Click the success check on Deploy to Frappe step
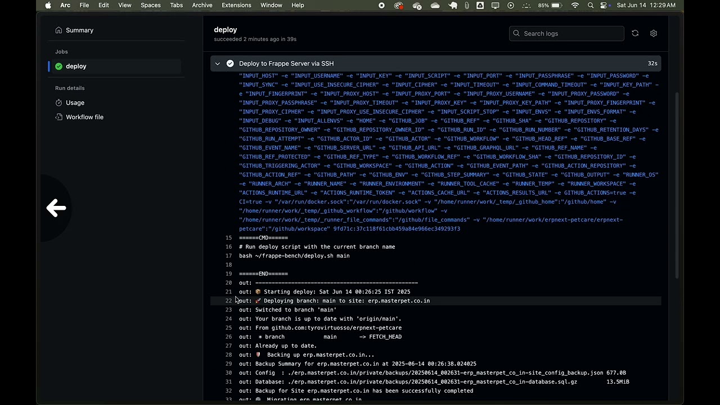The image size is (720, 405). [230, 64]
